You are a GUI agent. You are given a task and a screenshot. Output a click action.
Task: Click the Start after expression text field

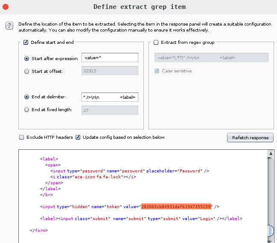tap(109, 58)
